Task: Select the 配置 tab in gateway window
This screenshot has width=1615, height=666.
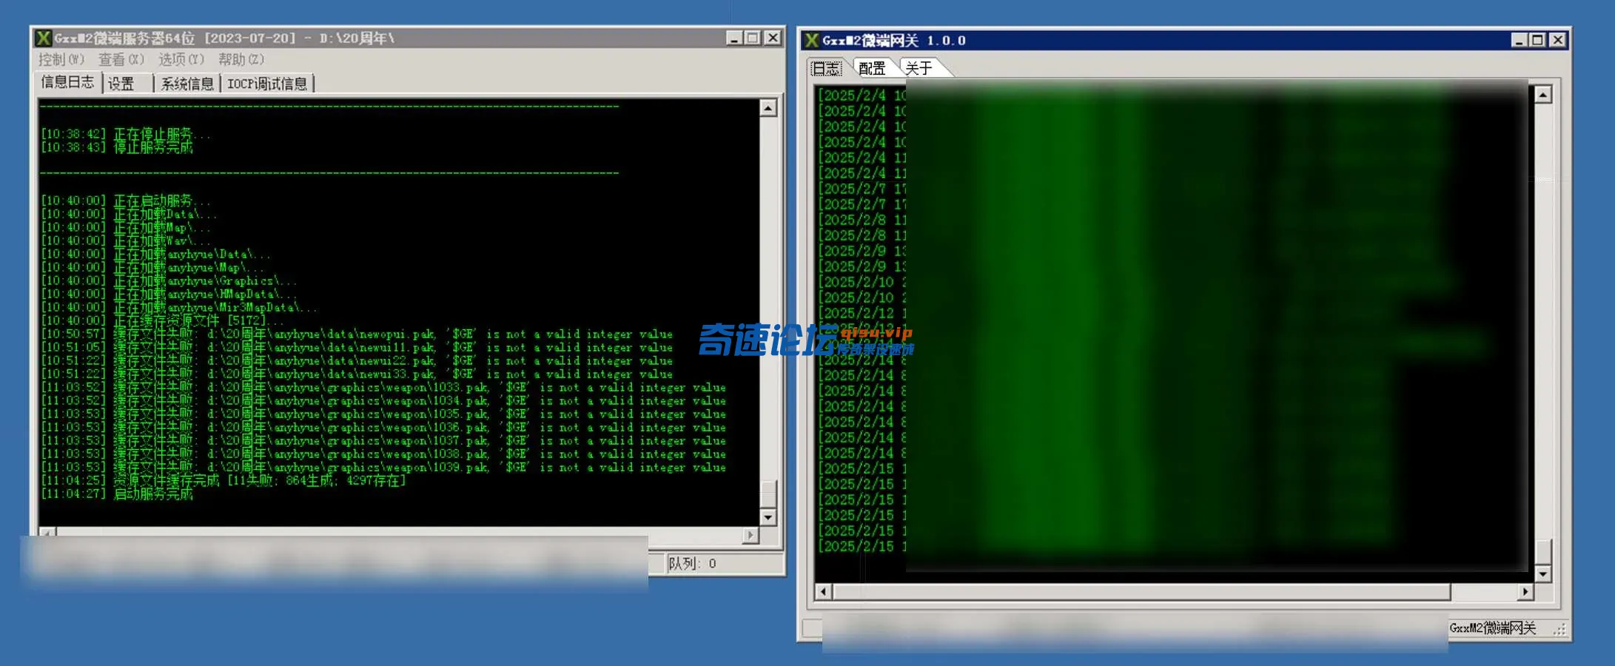Action: [x=872, y=69]
